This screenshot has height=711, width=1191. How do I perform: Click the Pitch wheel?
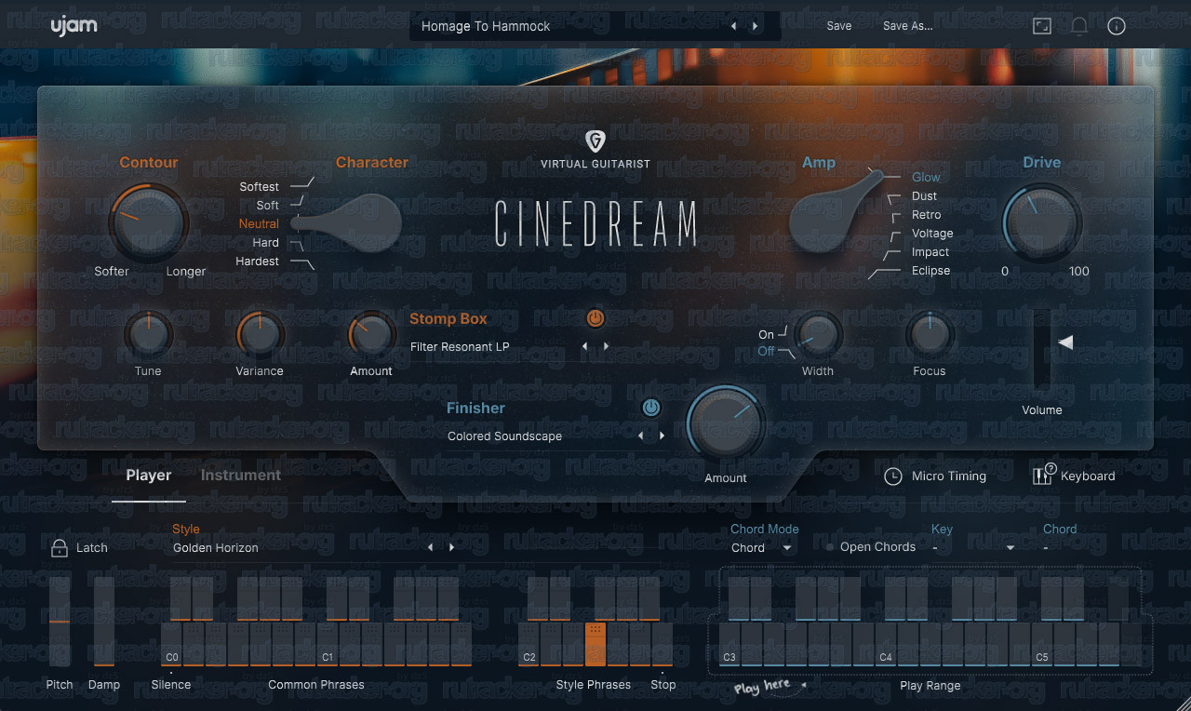[60, 621]
